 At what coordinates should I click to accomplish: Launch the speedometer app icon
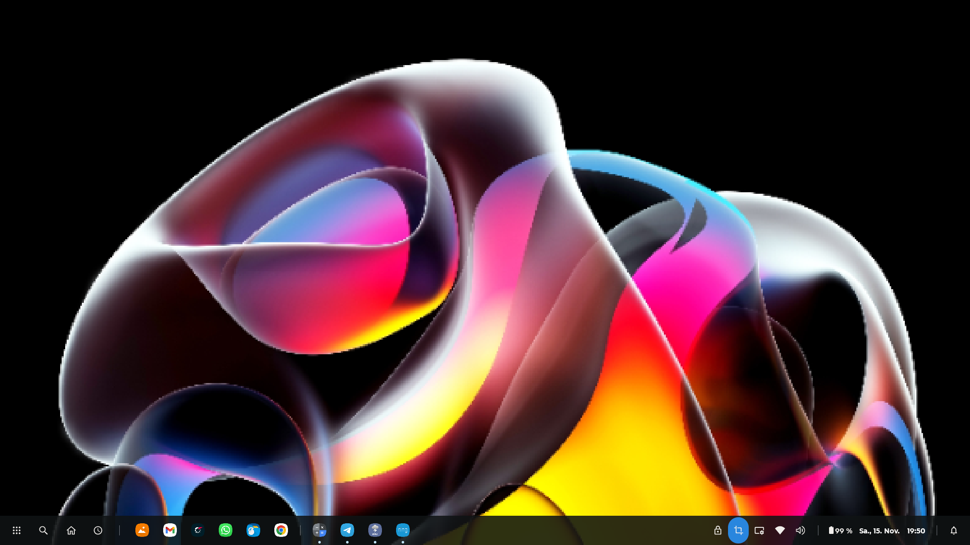point(198,530)
